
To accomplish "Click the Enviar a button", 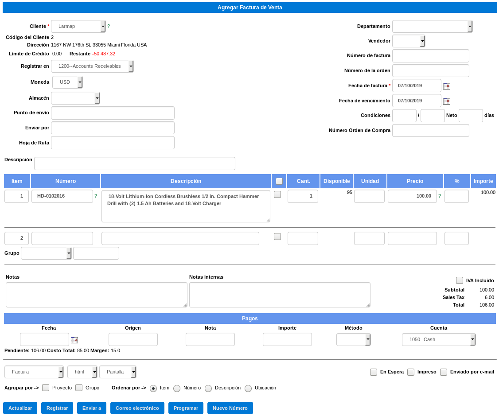I will (x=92, y=408).
